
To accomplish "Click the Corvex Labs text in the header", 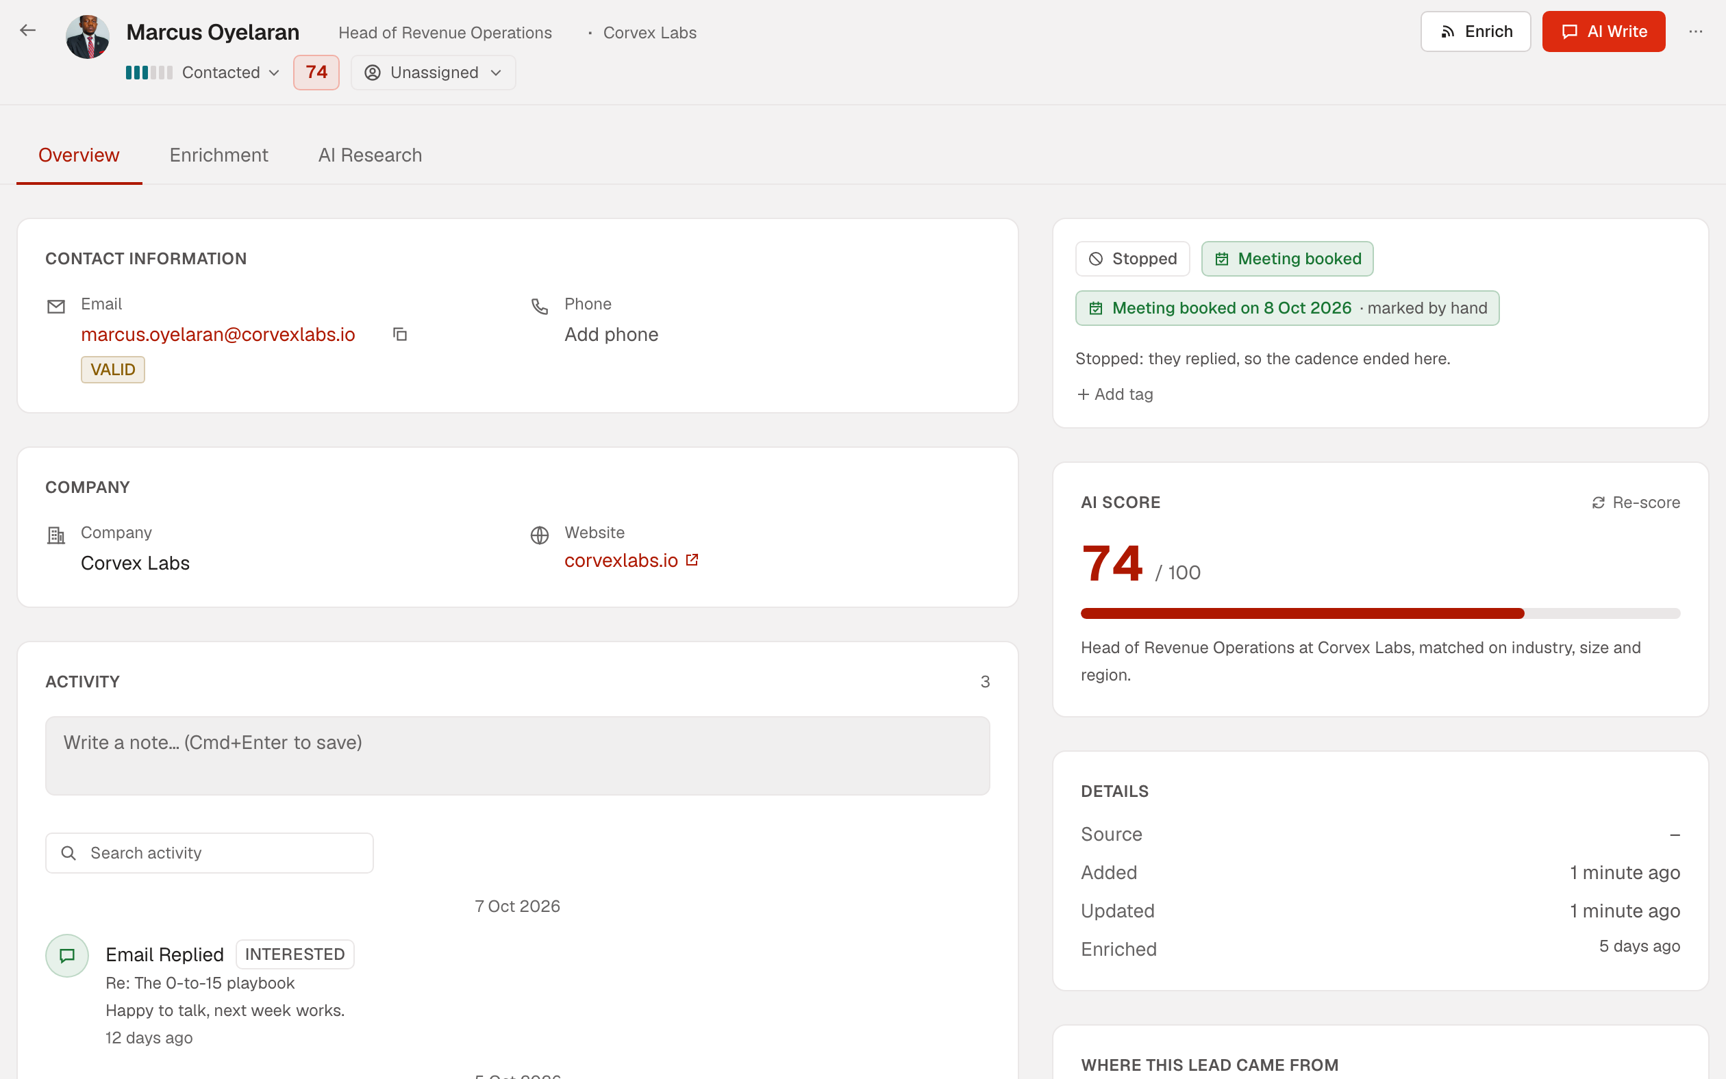I will coord(649,33).
